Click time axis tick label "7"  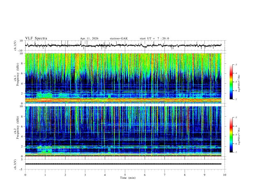[165, 175]
